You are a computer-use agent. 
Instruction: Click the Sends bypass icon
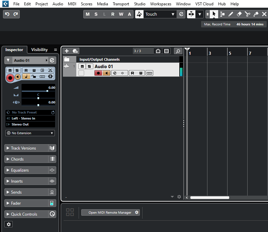point(52,192)
